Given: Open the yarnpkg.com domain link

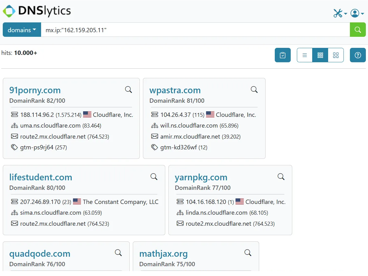Looking at the screenshot, I should click(x=201, y=177).
